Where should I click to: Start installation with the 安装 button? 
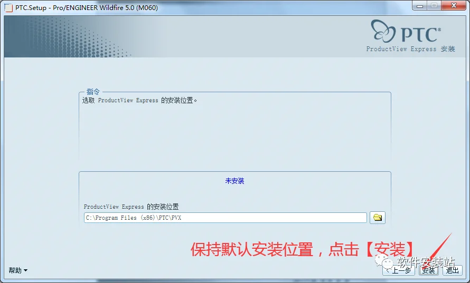[429, 270]
